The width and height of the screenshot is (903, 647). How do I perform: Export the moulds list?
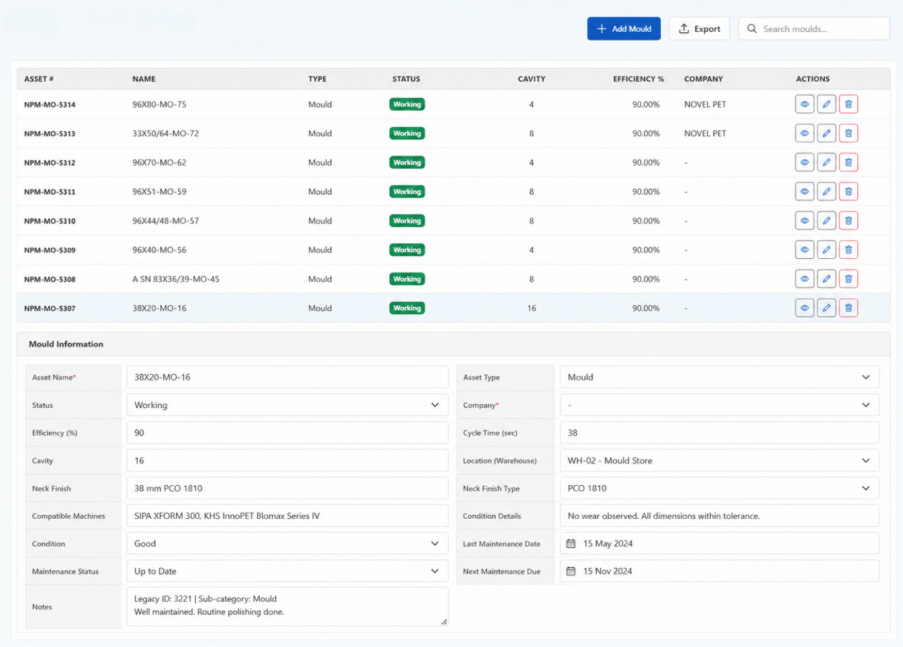[x=700, y=29]
